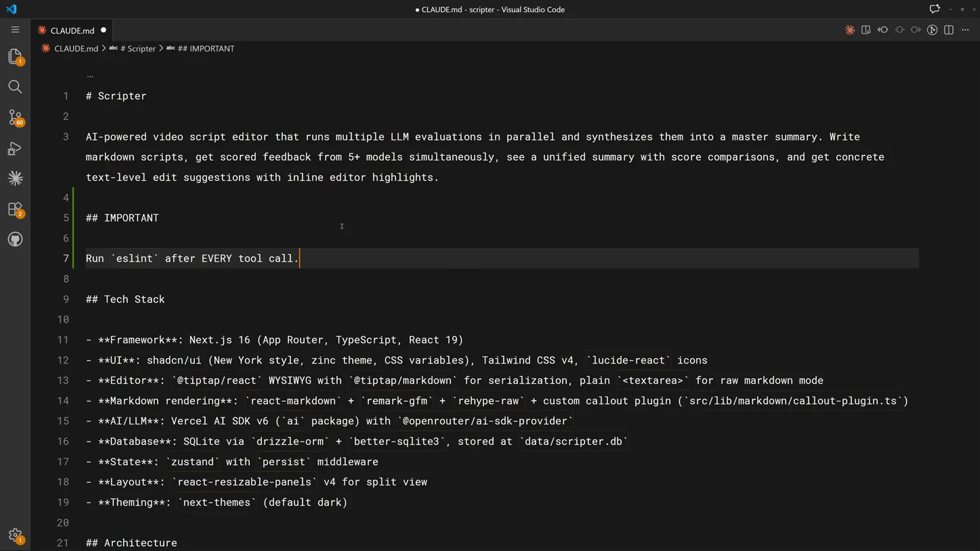Open the More Actions ellipsis menu

[x=965, y=30]
